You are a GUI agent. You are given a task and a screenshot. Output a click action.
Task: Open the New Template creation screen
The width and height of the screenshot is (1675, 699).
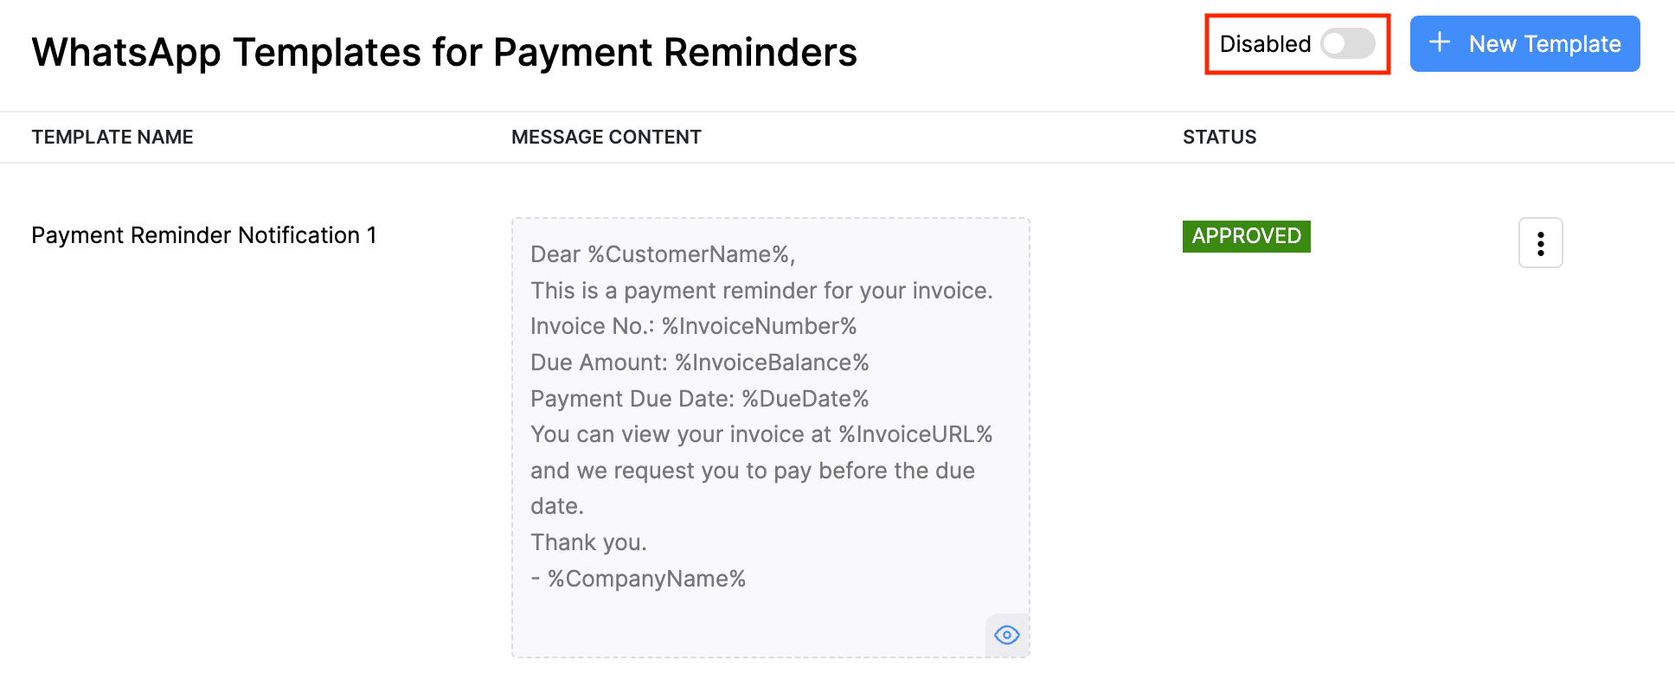1523,43
